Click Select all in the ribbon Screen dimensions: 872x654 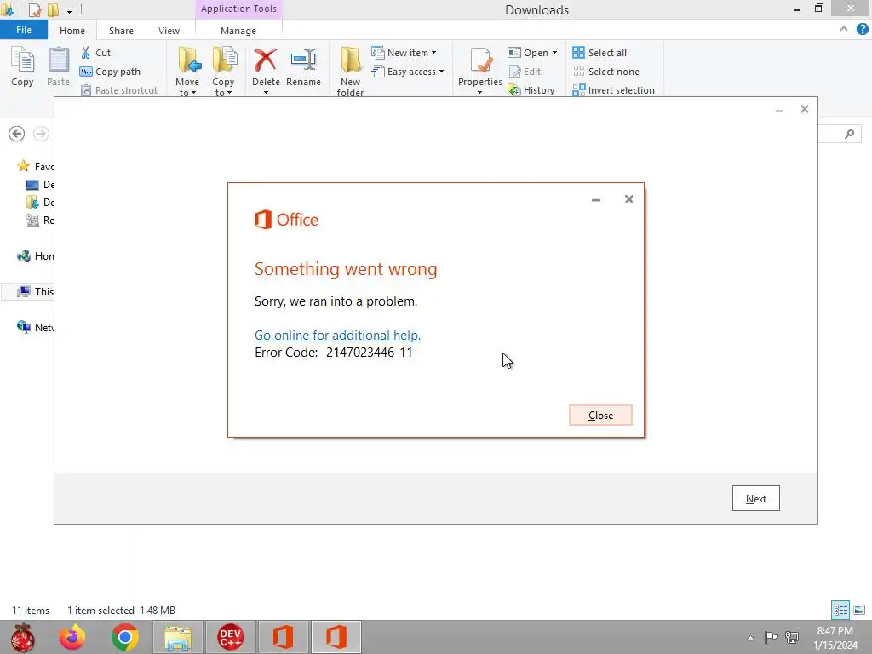(599, 53)
